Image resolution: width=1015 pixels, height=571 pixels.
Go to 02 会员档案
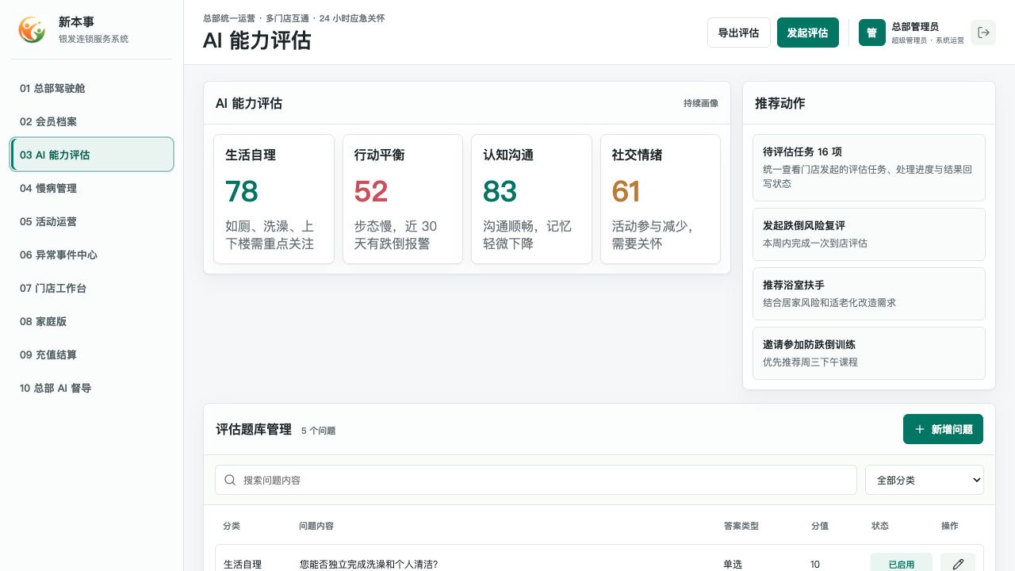pyautogui.click(x=92, y=121)
